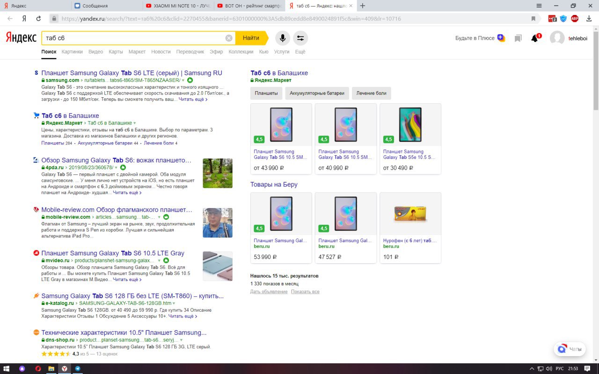Open Обзор Samsung Galaxy Tab S6 4pda link
Viewport: 599px width, 374px height.
point(117,160)
